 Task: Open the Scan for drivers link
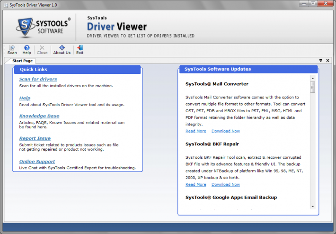click(x=38, y=79)
